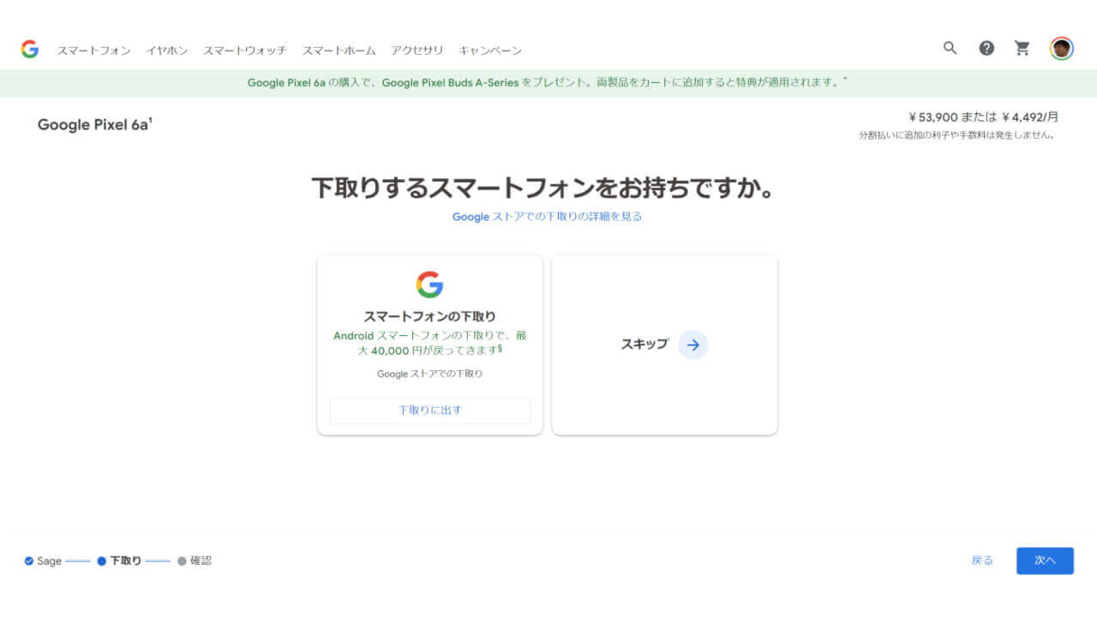Screen dimensions: 1097x617
Task: Open the help question mark icon
Action: [x=986, y=48]
